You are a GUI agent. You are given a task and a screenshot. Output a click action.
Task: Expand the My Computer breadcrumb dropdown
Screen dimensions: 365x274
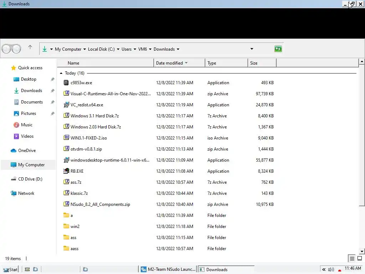tap(84, 49)
